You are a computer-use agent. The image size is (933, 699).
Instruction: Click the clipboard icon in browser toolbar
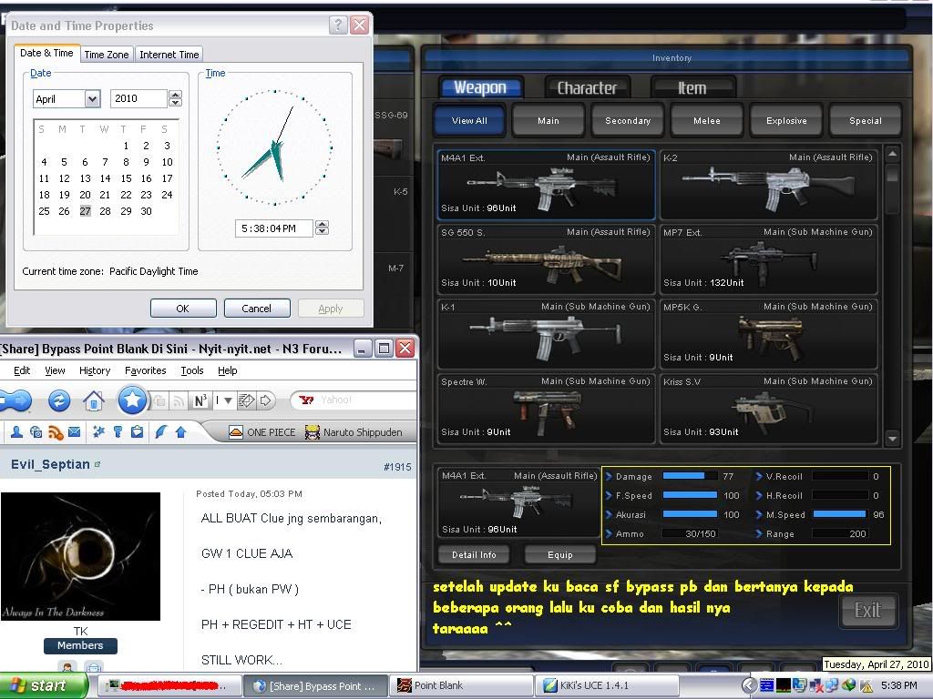click(137, 432)
